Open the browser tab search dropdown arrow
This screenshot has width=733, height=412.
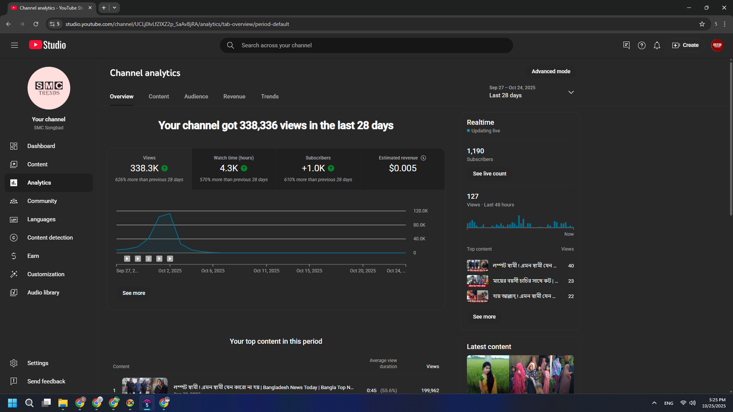115,8
